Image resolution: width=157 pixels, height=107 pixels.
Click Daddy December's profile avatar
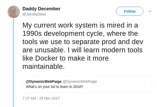(14, 12)
